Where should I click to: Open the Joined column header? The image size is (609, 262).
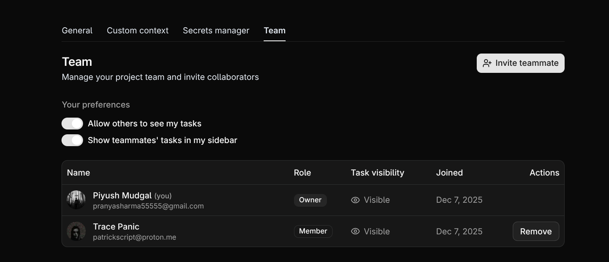click(449, 172)
